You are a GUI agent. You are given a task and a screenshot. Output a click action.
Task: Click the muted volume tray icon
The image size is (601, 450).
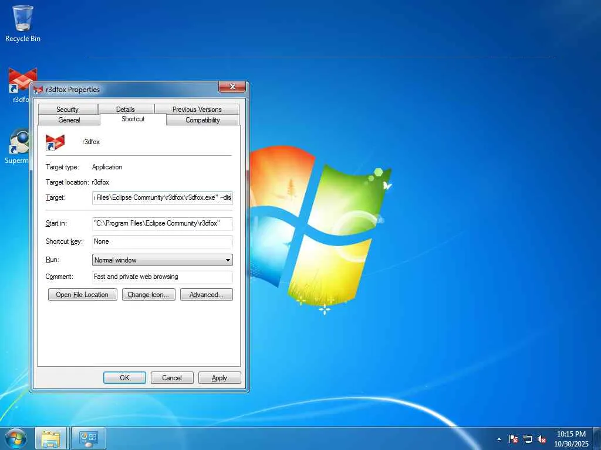542,439
